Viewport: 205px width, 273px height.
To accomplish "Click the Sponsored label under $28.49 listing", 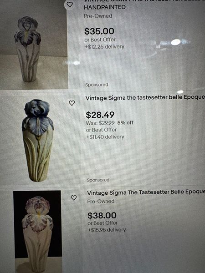I will [98, 180].
